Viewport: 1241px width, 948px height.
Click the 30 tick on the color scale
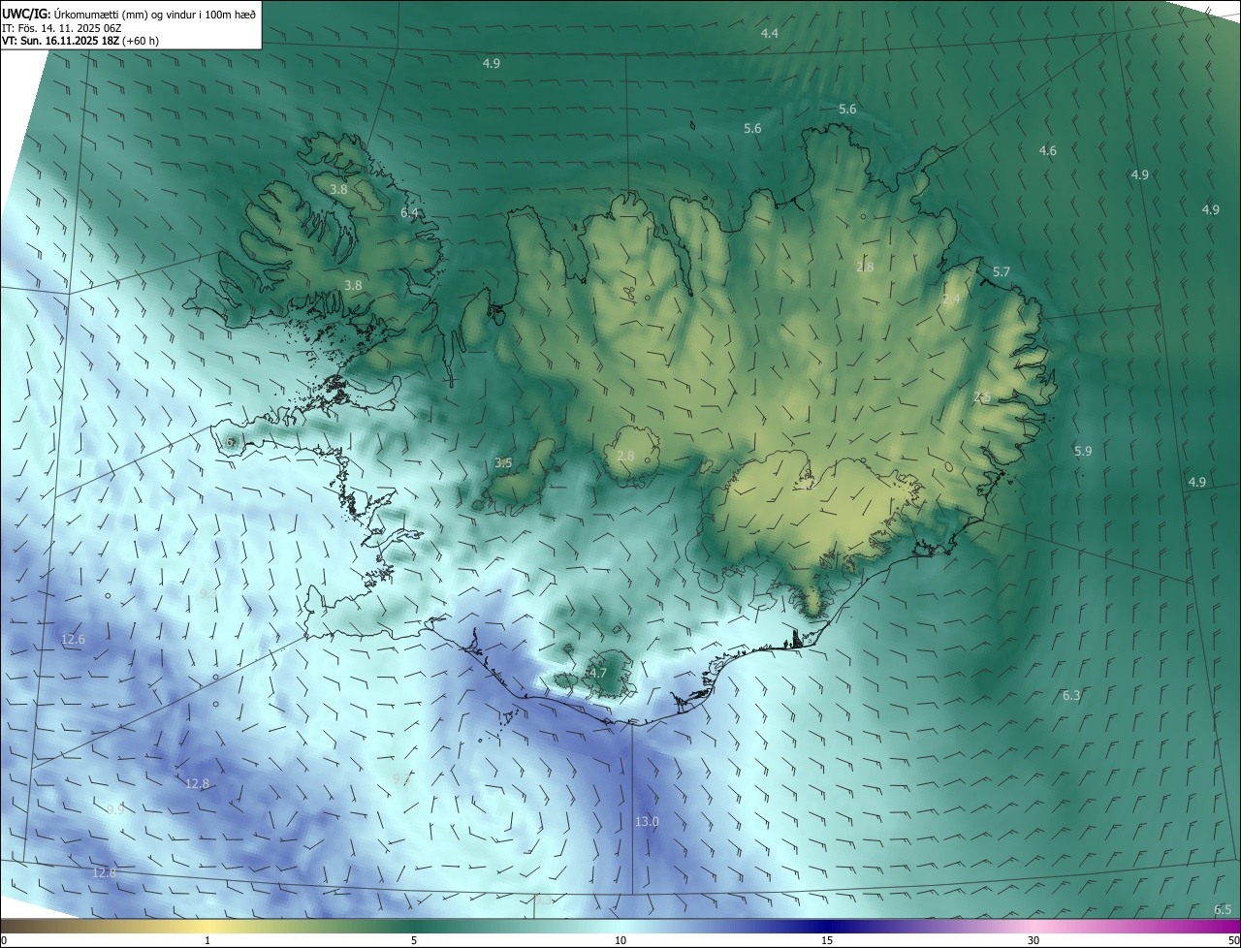(1034, 940)
